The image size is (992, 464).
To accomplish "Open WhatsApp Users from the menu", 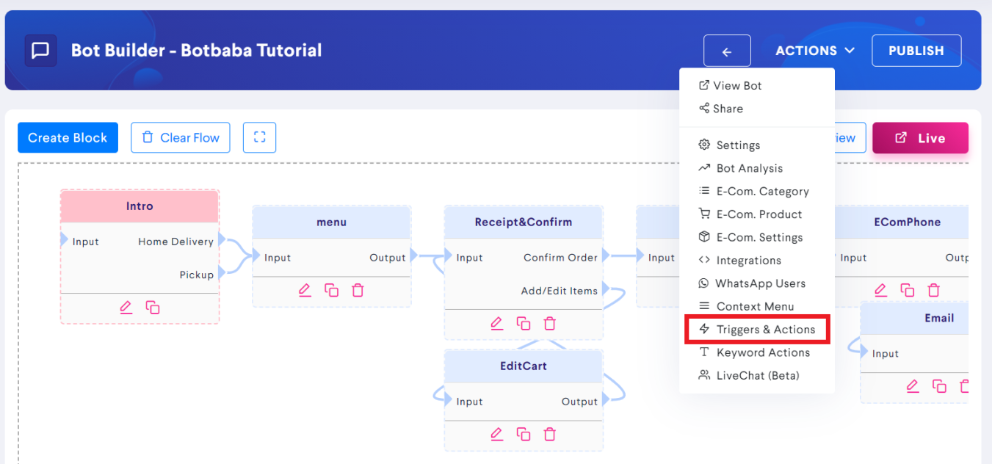I will point(761,283).
